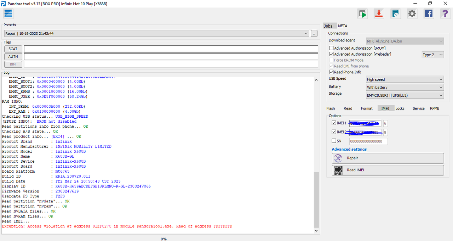Click the green start/run job icon
The width and height of the screenshot is (453, 241).
(x=362, y=14)
